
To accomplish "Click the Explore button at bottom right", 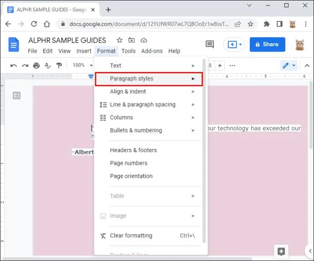I will coord(281,251).
